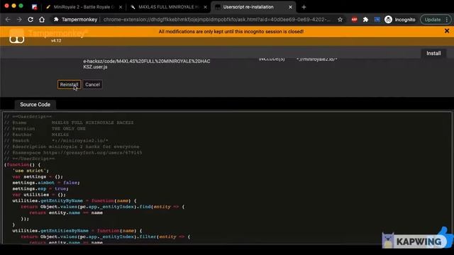Close the M4XL4S FULL MINIROYALE browser tab

[x=205, y=7]
